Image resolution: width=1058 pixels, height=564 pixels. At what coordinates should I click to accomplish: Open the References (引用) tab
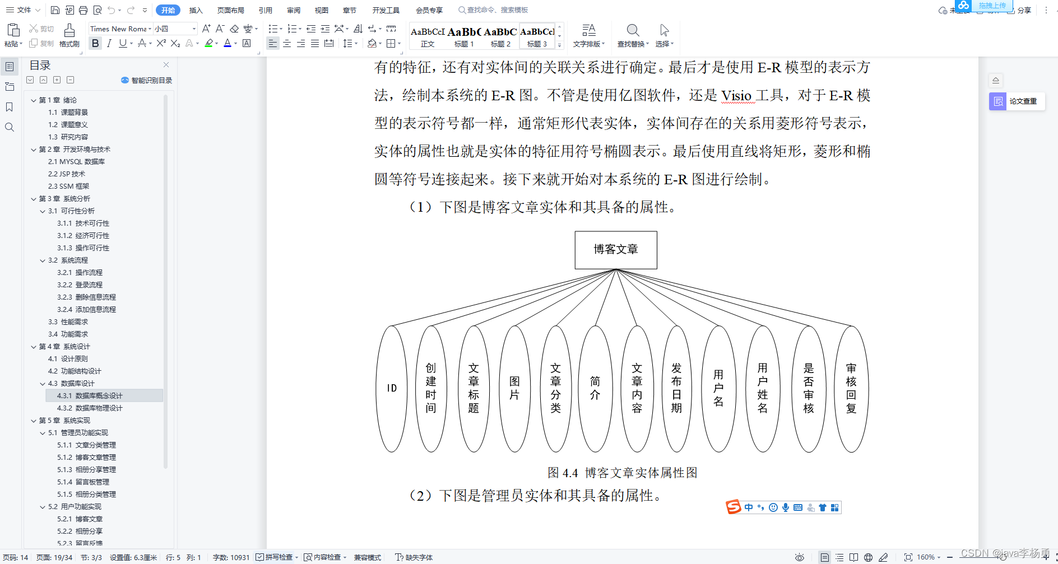pos(266,10)
